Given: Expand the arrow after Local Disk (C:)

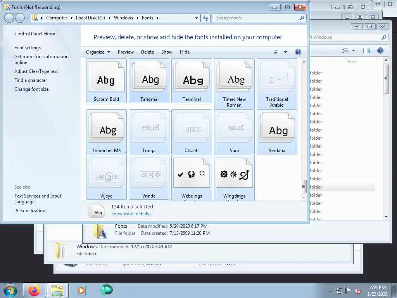Looking at the screenshot, I should click(110, 18).
